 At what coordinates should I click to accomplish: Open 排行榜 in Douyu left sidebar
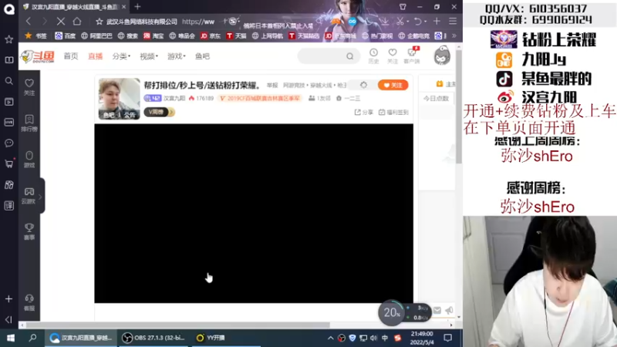pos(29,123)
